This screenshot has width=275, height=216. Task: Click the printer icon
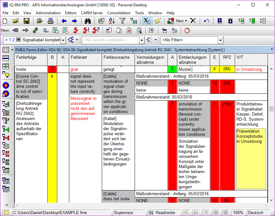click(x=51, y=21)
